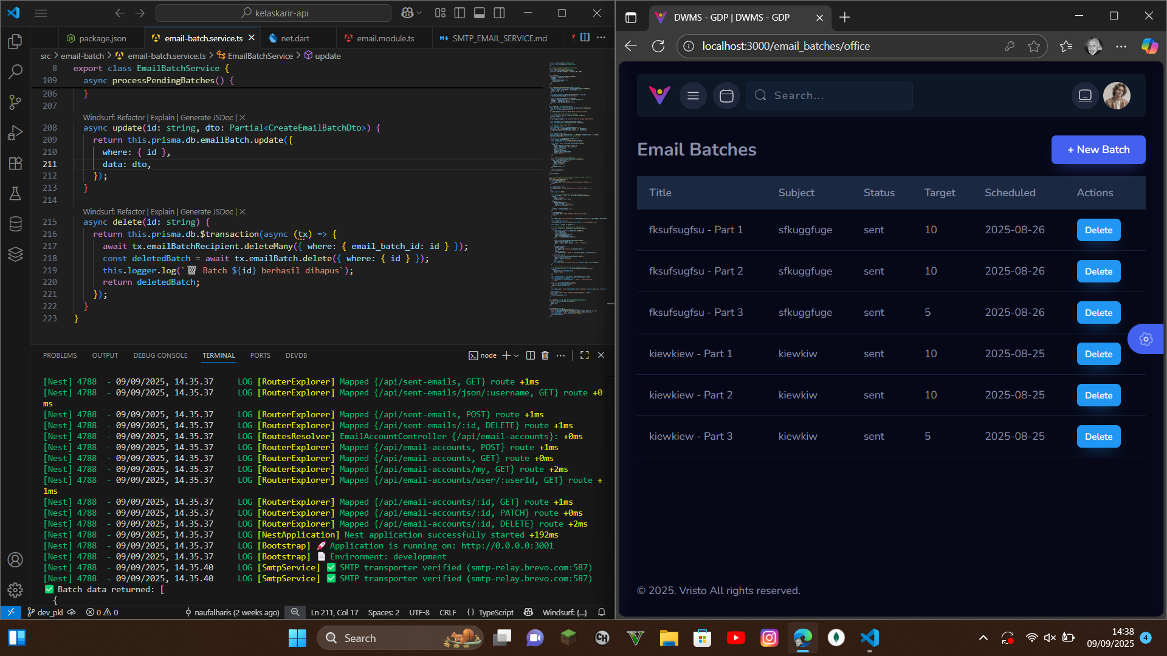This screenshot has width=1167, height=656.
Task: Click the kill terminal trash icon
Action: click(545, 355)
